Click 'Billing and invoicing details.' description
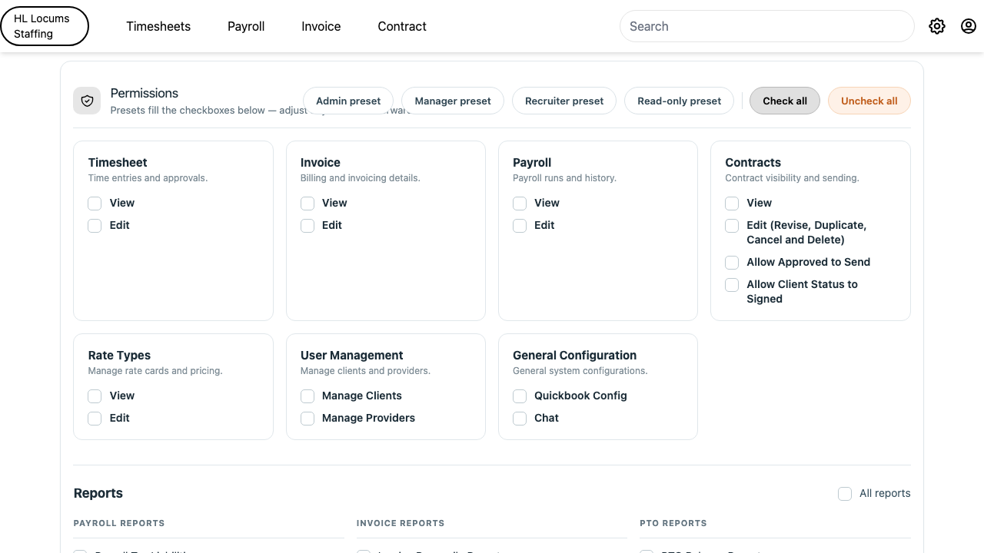 click(x=361, y=178)
